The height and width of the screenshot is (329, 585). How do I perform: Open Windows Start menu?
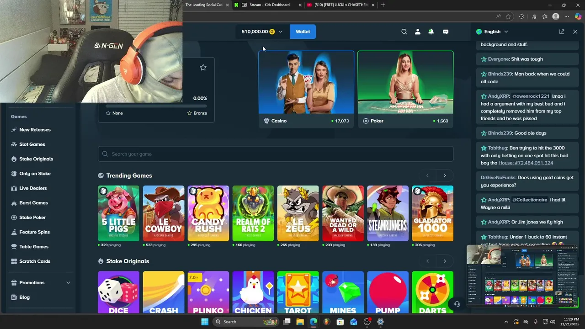click(x=205, y=322)
